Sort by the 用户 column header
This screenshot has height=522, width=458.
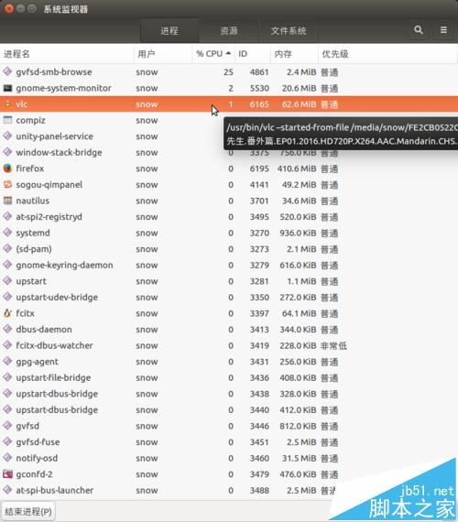coord(163,54)
